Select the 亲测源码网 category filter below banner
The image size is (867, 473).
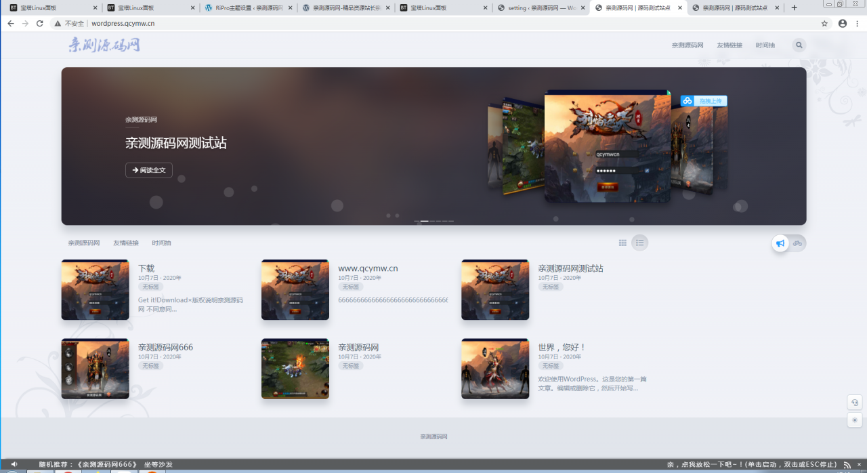click(x=84, y=243)
